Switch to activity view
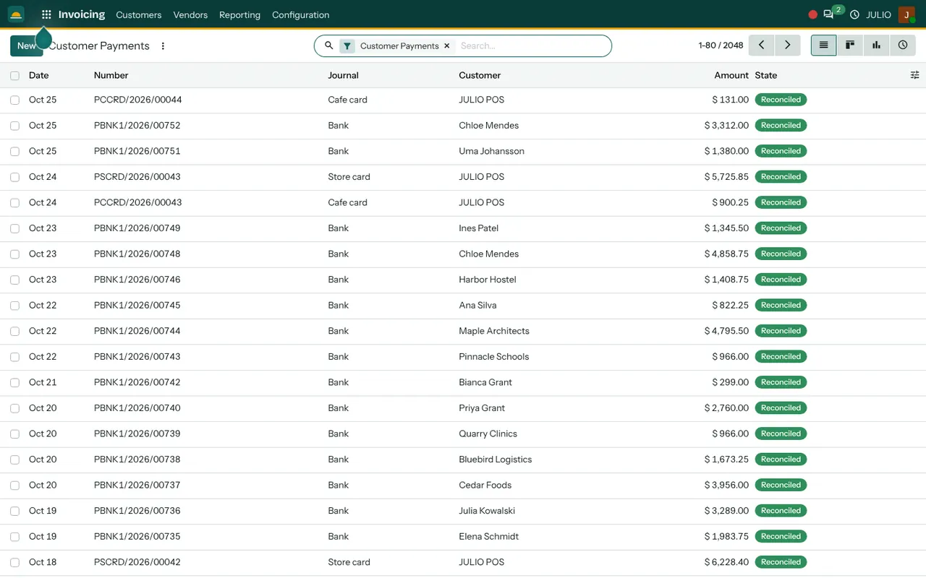This screenshot has height=578, width=926. 903,45
